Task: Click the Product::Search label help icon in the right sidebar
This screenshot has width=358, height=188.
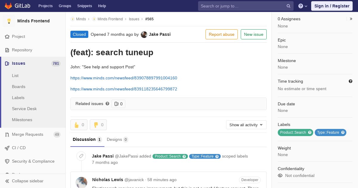Action: click(x=310, y=132)
